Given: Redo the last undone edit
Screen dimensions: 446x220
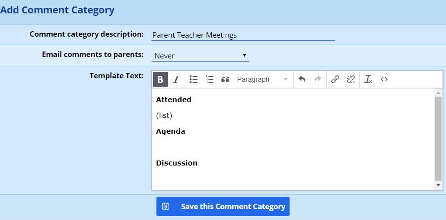Looking at the screenshot, I should pyautogui.click(x=318, y=79).
